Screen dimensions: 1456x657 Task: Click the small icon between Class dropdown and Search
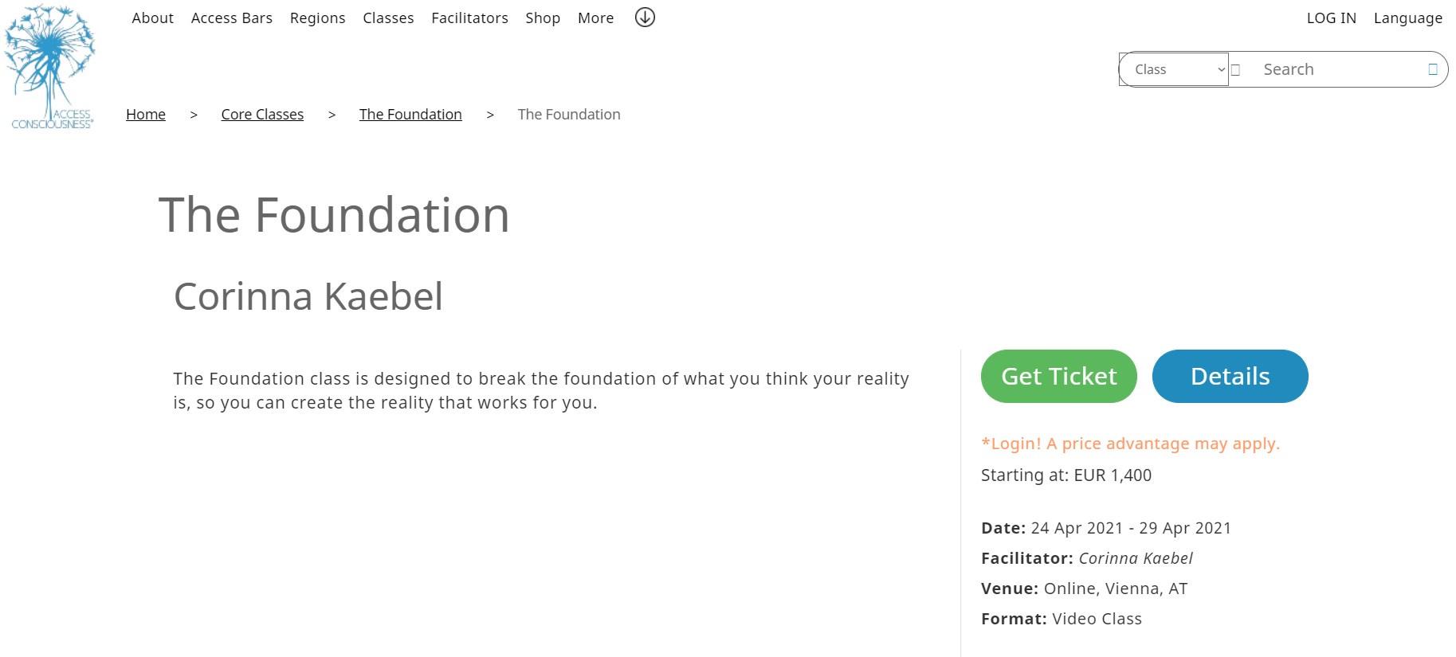tap(1235, 70)
